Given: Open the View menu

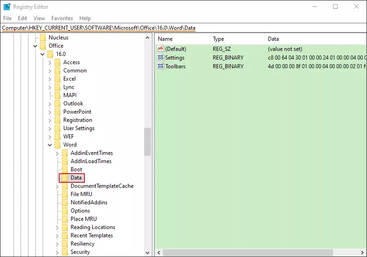Looking at the screenshot, I should (39, 18).
